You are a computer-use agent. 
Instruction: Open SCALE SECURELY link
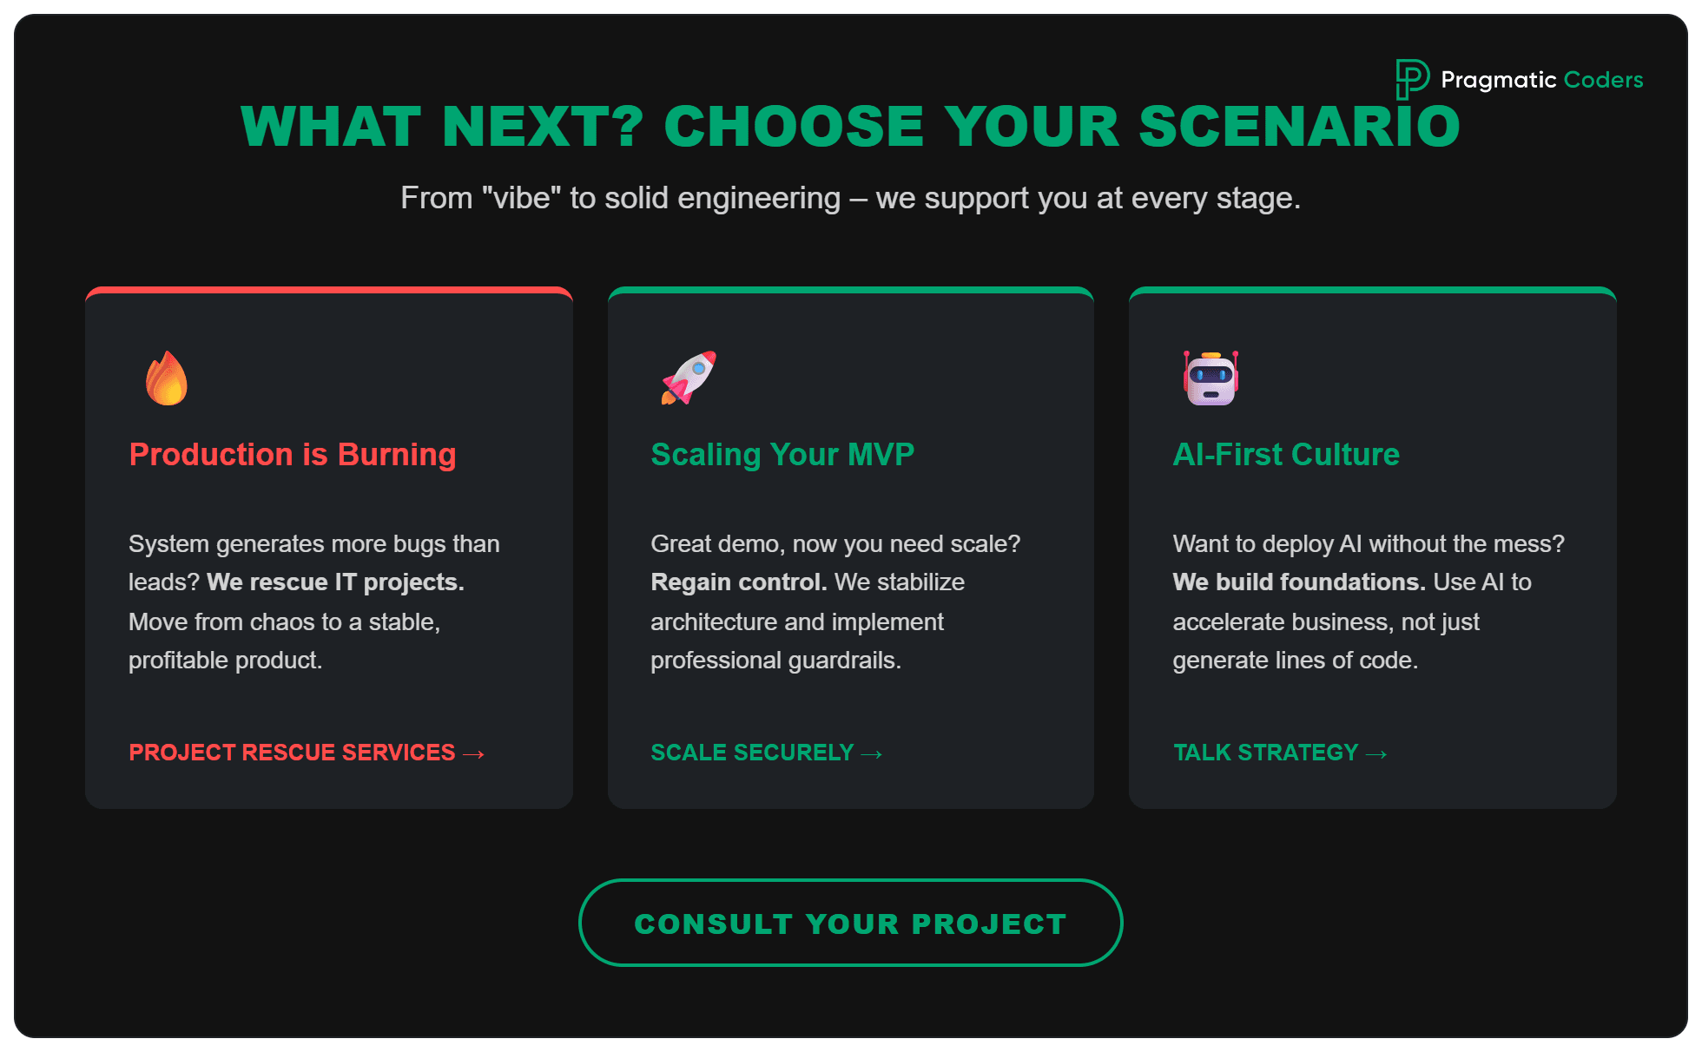click(751, 753)
